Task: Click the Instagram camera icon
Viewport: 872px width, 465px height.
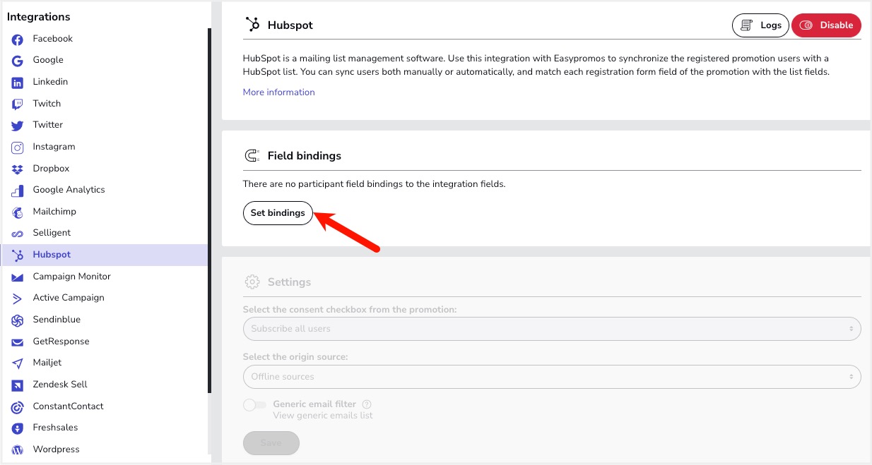Action: click(x=18, y=147)
